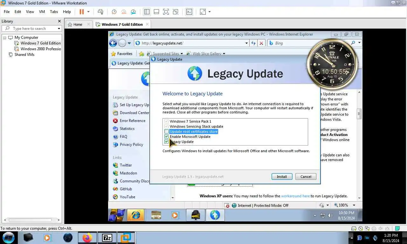Click Windows Servicing Stack update checkbox
Screen dimensions: 407x244
[166, 126]
